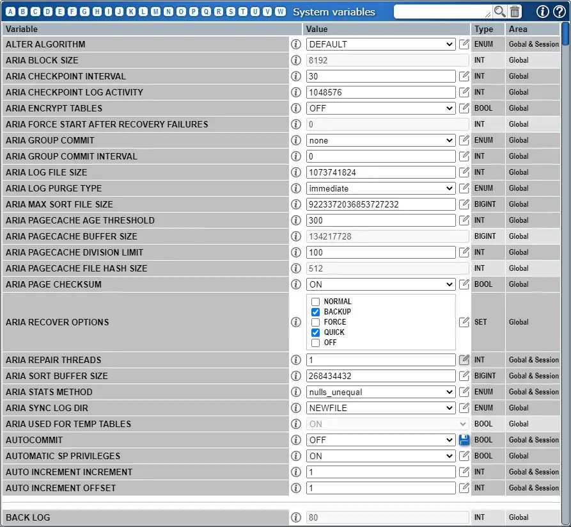Click the edit icon beside ARIA RECOVER OPTIONS
The image size is (571, 527).
click(x=464, y=322)
